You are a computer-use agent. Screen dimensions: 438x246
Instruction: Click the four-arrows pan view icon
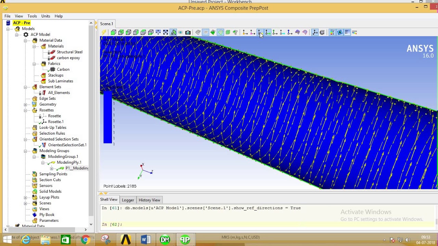point(158,32)
